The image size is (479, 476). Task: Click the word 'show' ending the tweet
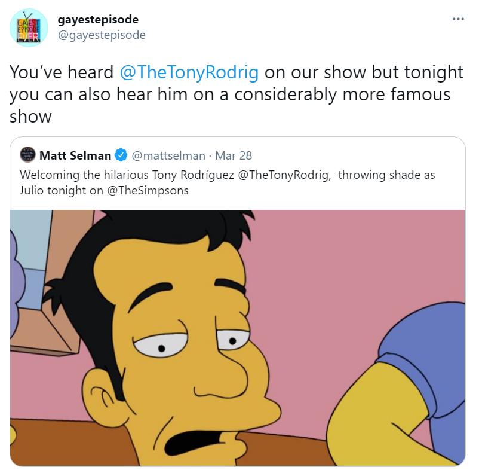coord(30,117)
